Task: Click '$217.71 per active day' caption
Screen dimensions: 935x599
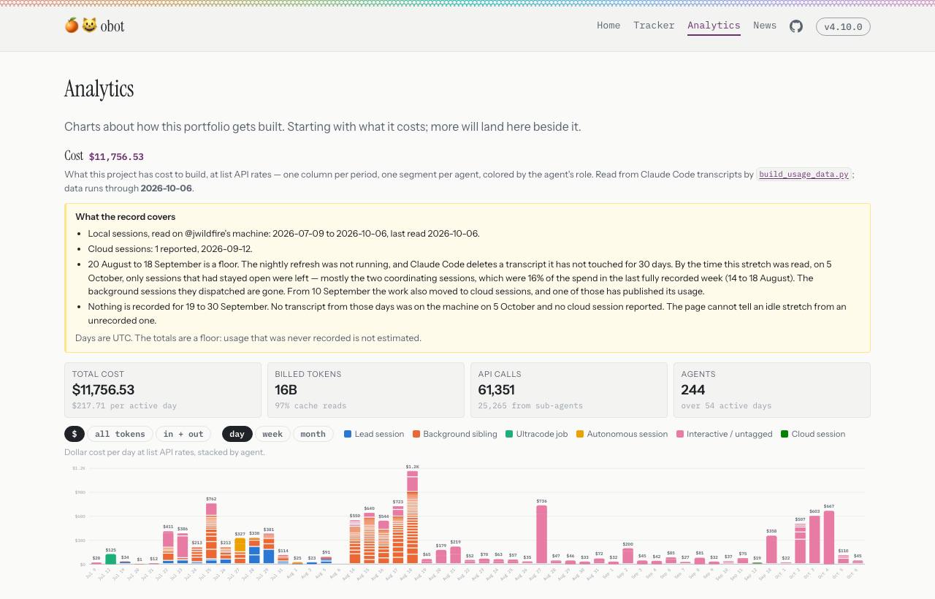Action: (x=124, y=405)
